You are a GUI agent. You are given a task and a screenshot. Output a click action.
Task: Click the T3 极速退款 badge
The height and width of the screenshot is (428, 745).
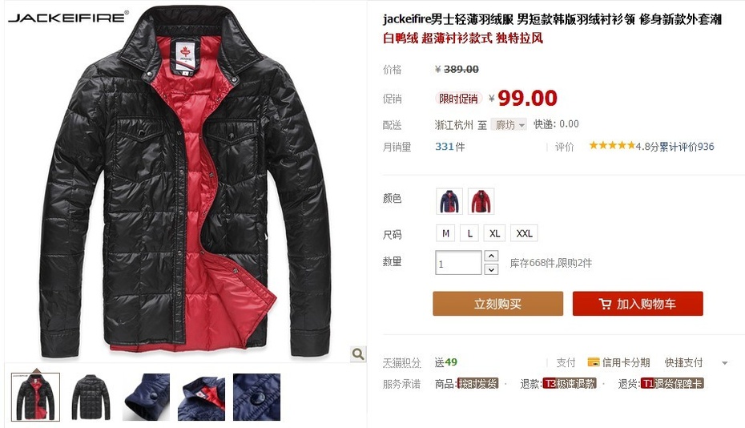570,384
